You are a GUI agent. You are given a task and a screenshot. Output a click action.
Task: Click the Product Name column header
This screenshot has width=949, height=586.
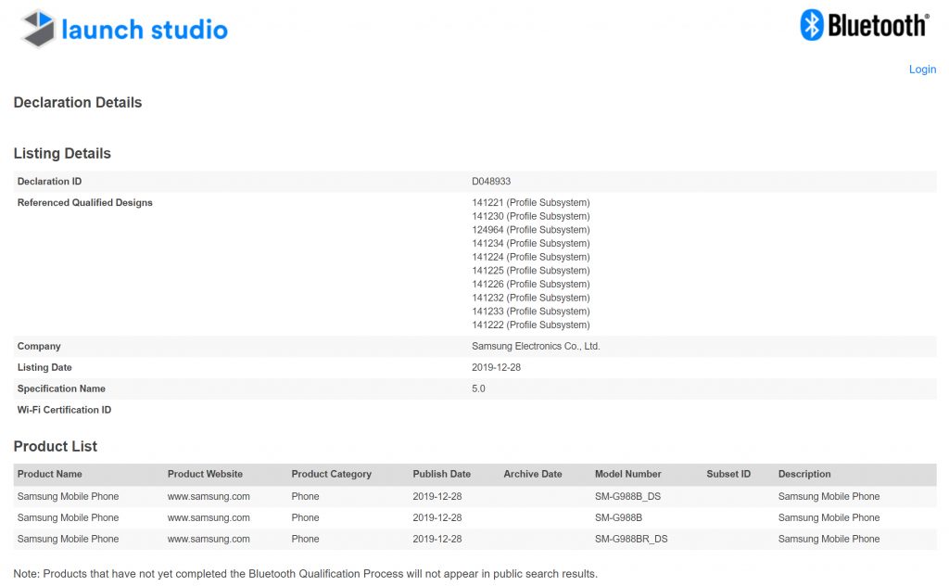50,474
